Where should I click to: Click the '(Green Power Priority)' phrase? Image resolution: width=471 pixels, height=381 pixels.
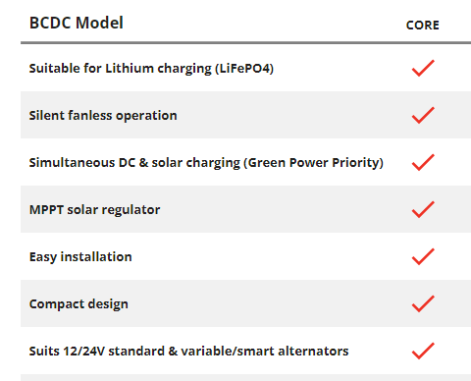coord(313,163)
